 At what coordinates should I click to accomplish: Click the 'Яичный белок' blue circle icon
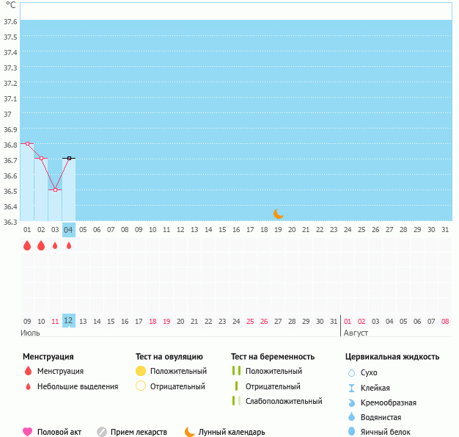tap(351, 432)
